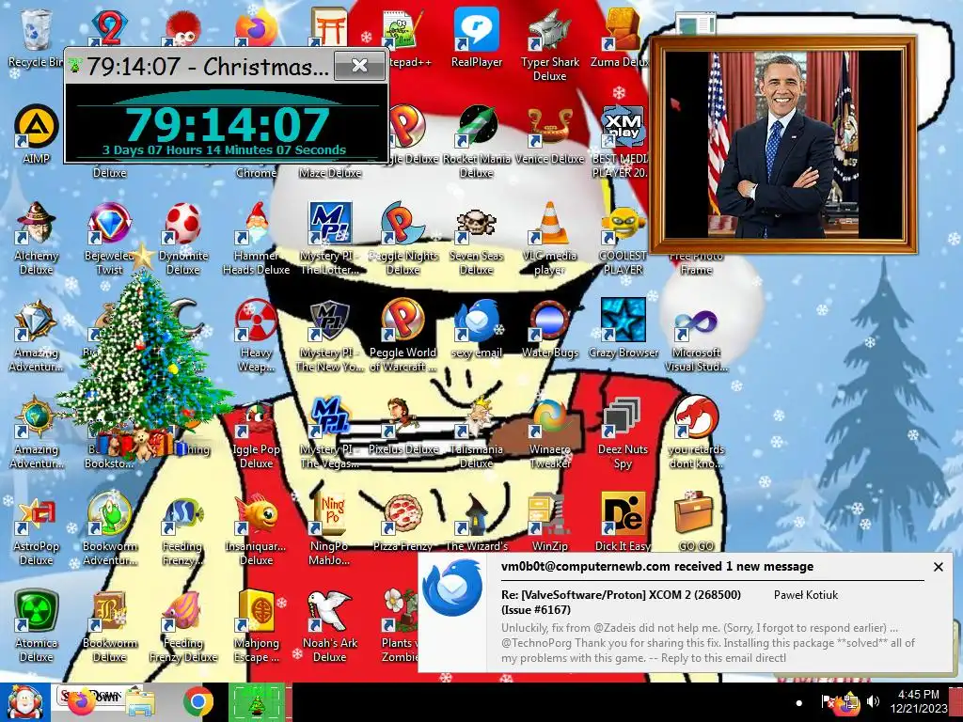
Task: Dismiss the Thunderbird new message notification
Action: click(938, 567)
